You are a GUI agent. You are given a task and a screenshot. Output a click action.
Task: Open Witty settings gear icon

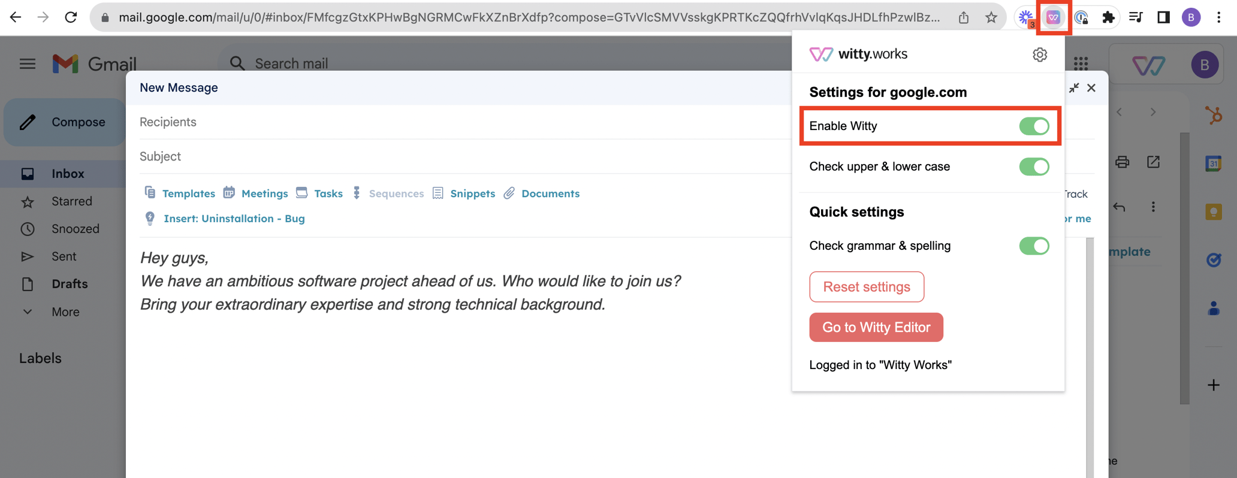pos(1039,55)
